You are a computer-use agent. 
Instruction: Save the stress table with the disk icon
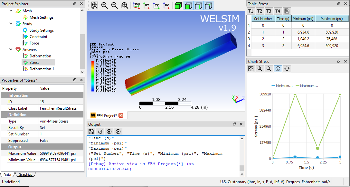click(x=287, y=11)
